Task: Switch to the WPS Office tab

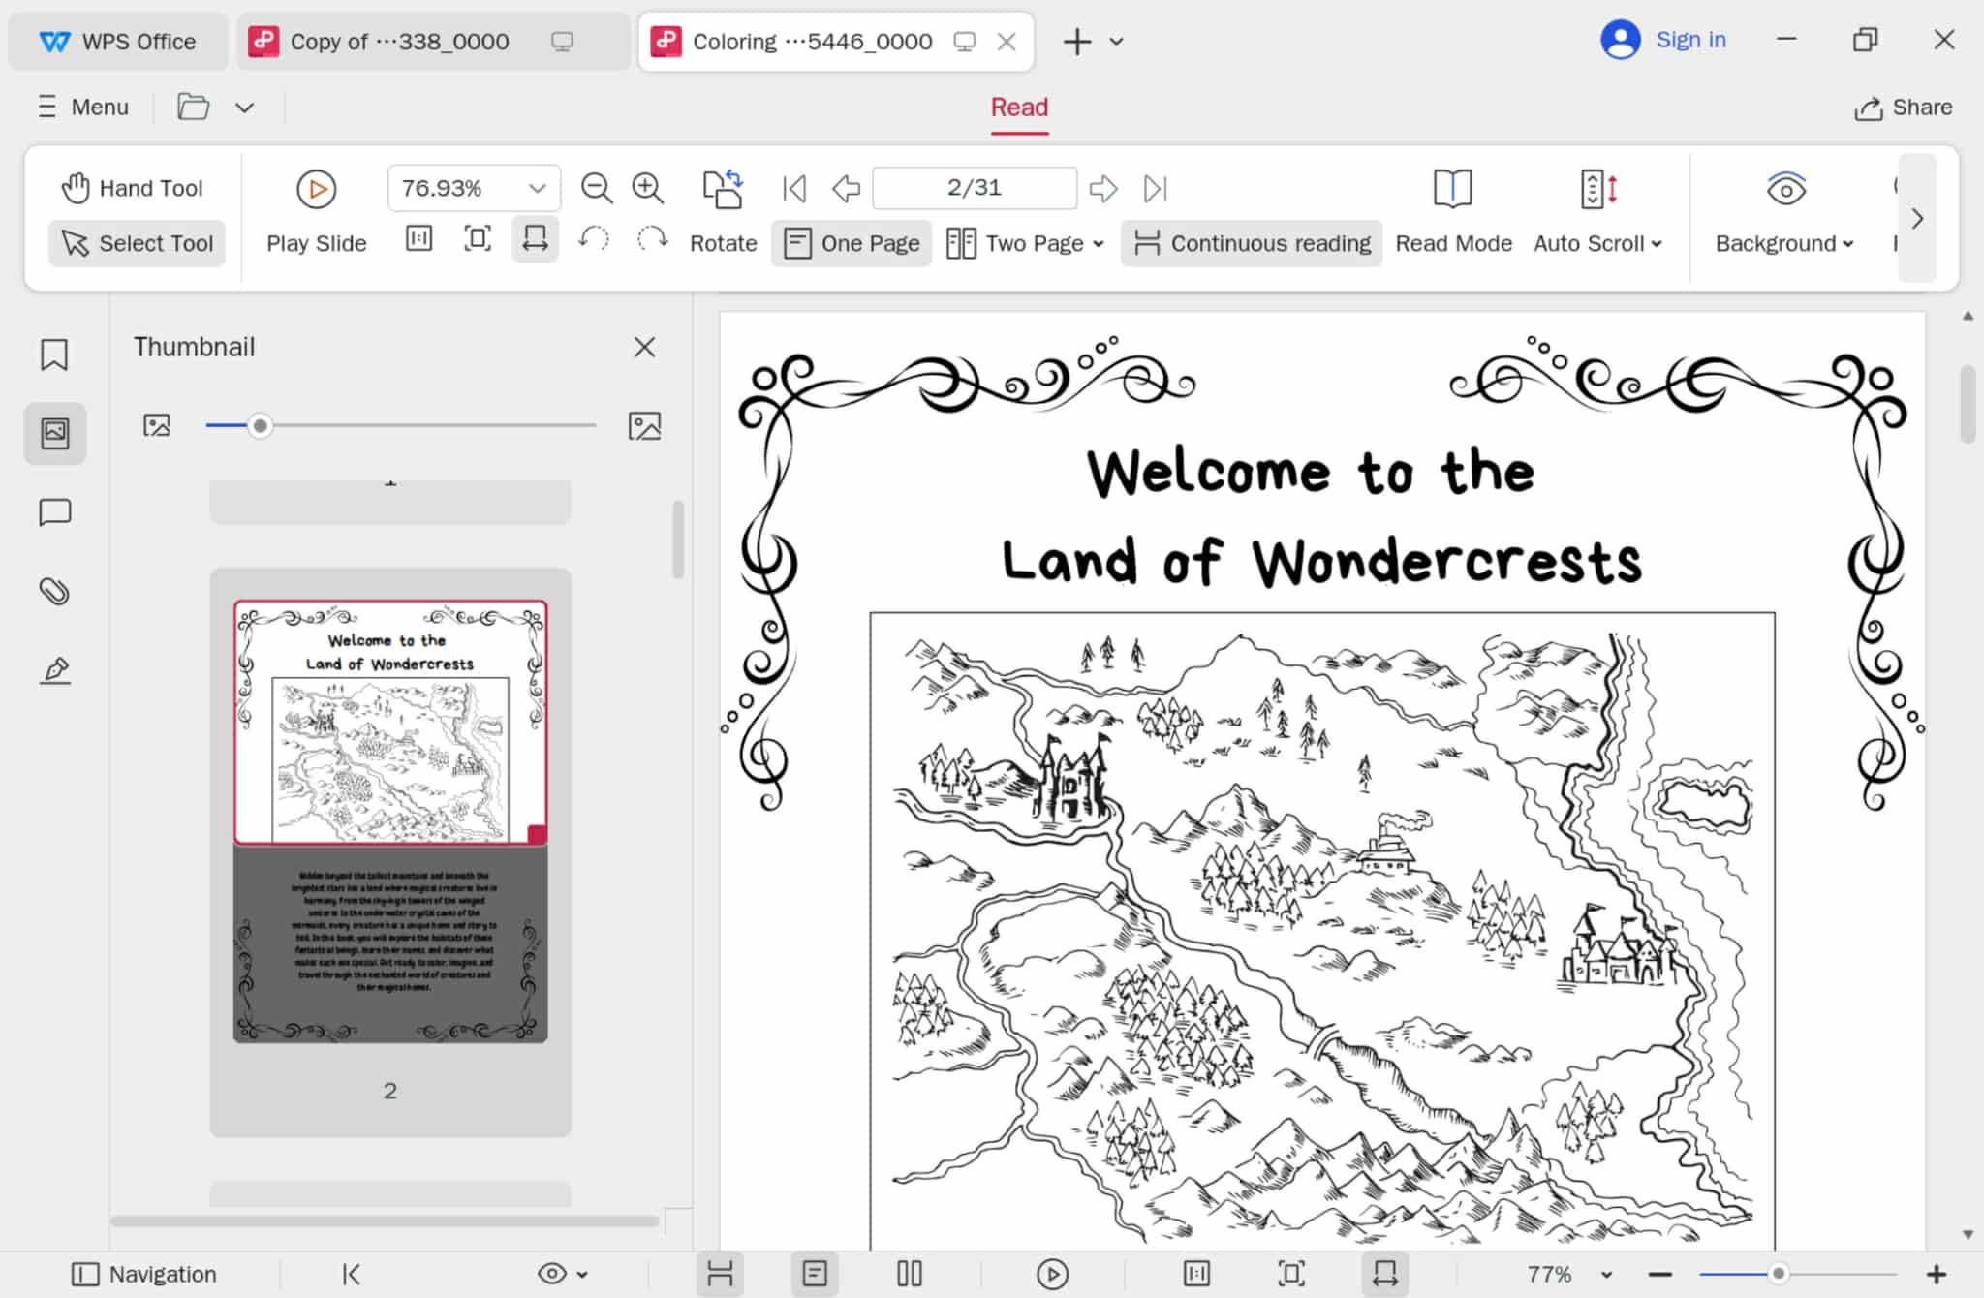Action: pos(117,42)
